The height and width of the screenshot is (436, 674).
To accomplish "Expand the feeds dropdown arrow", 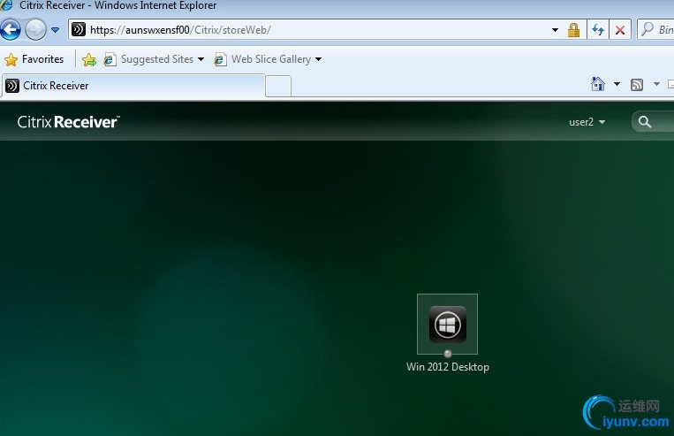I will (656, 84).
